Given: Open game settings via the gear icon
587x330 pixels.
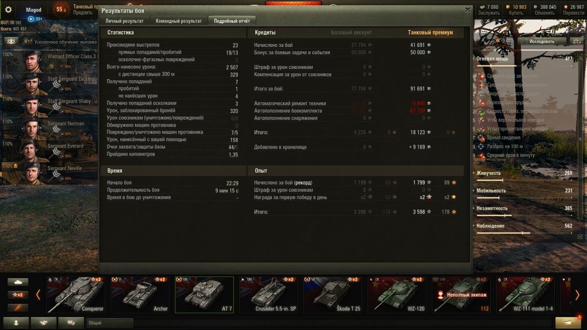Looking at the screenshot, I should pos(8,9).
